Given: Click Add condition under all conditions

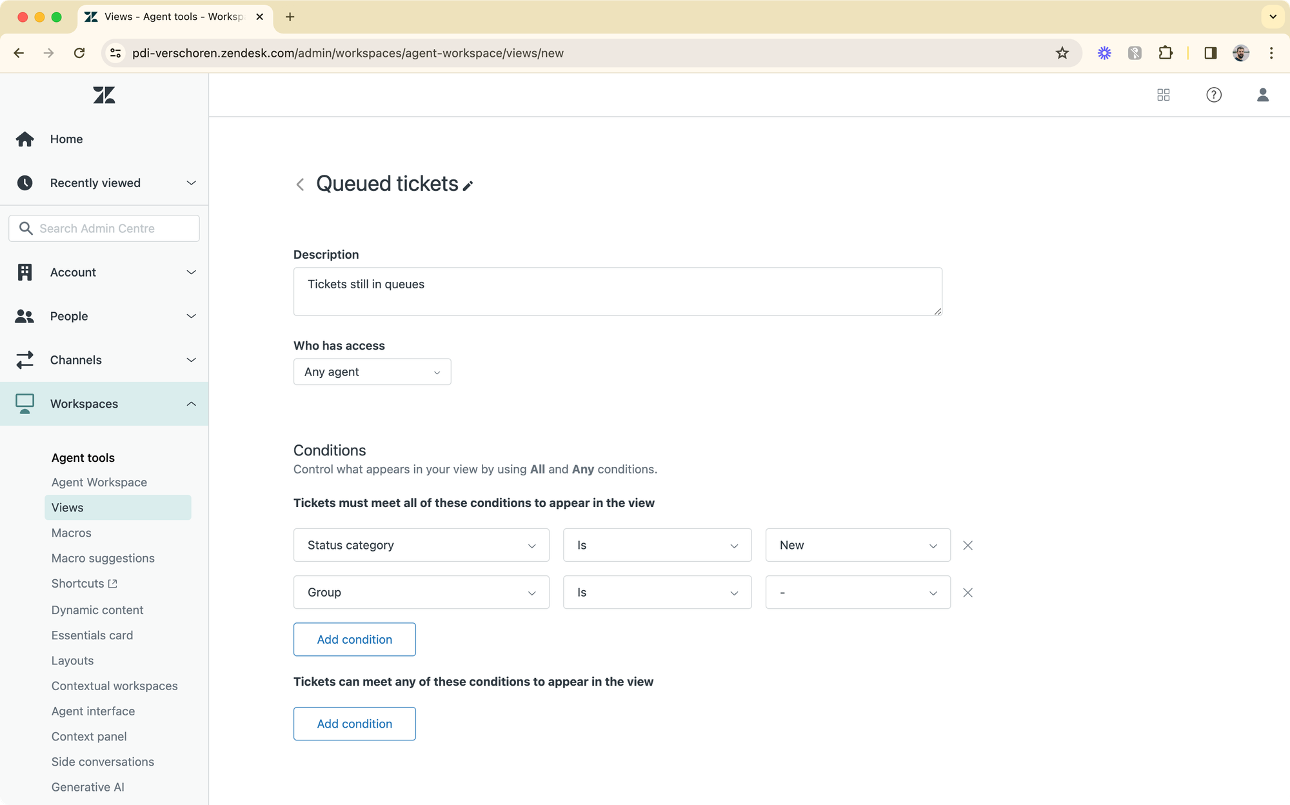Looking at the screenshot, I should point(354,639).
